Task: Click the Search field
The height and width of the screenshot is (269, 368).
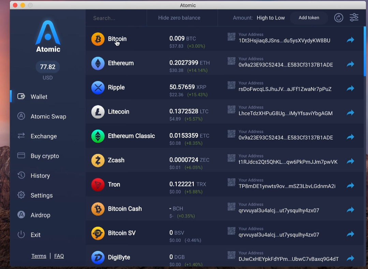Action: coord(116,18)
